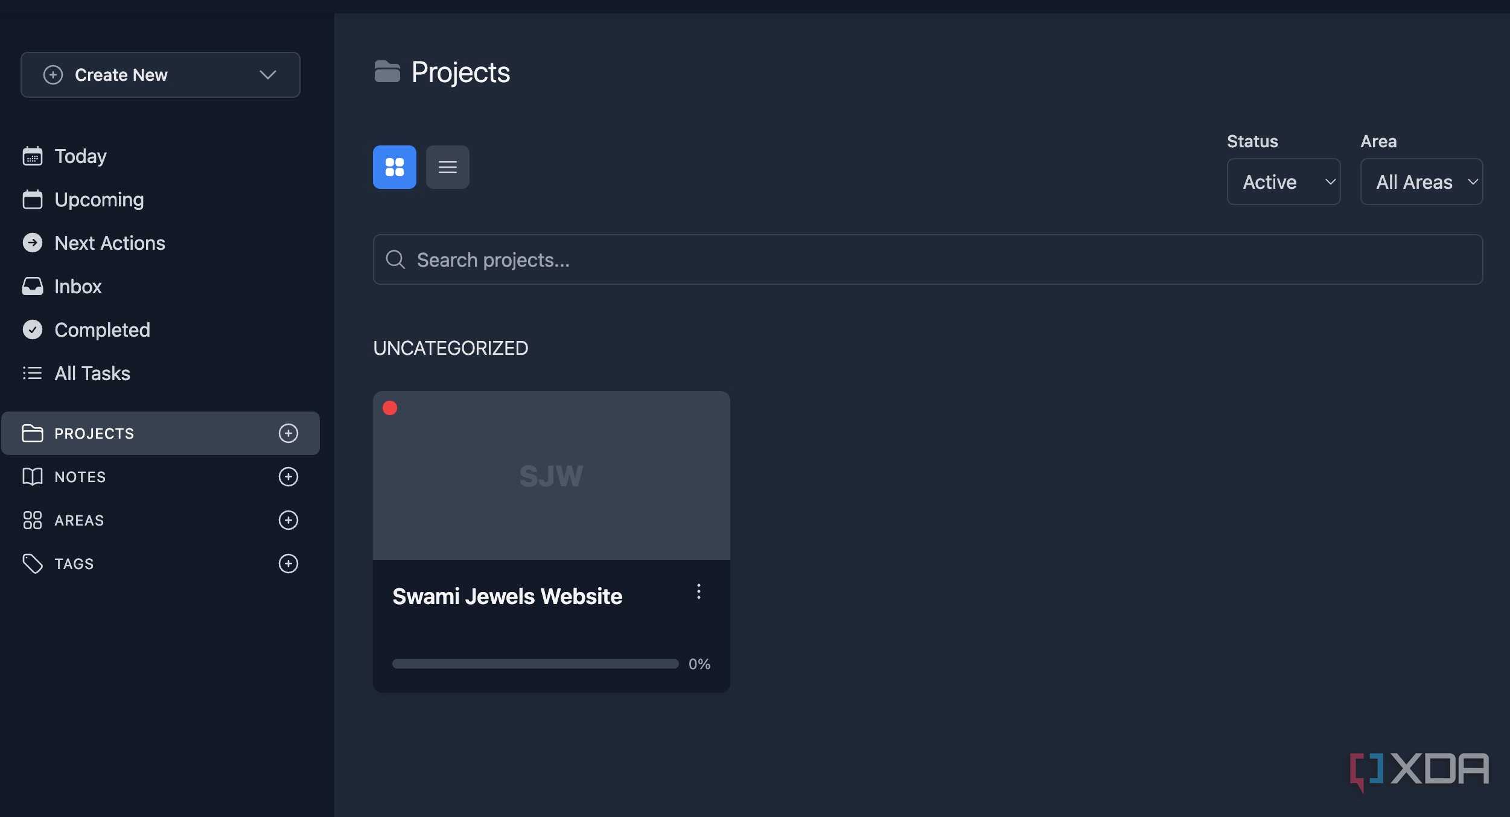Click the AREAS grid icon
Image resolution: width=1510 pixels, height=817 pixels.
(33, 520)
